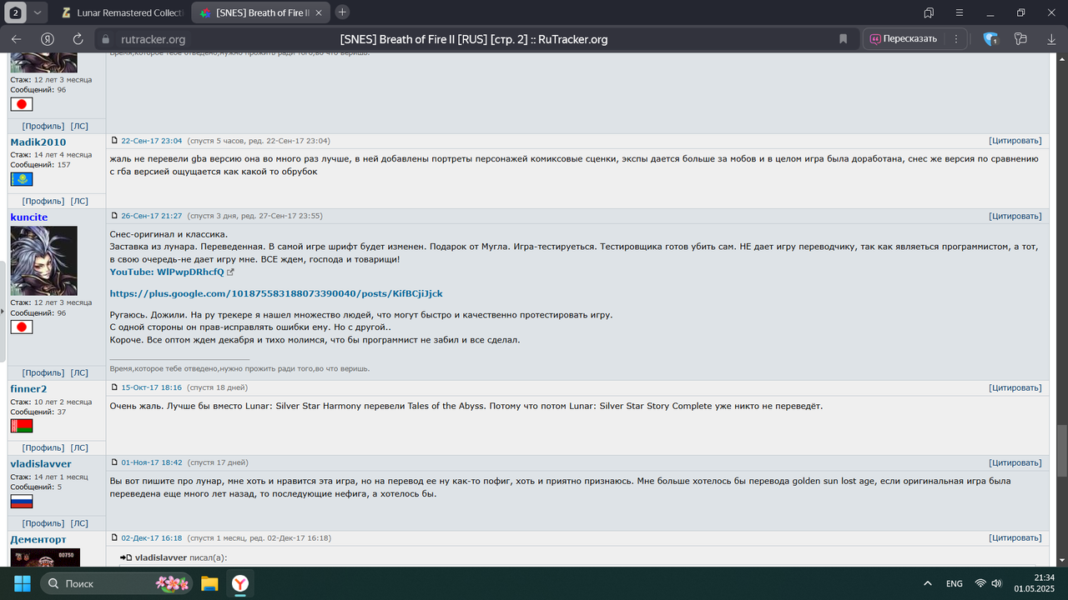Open the Wi-Fi network tray icon
This screenshot has width=1068, height=600.
point(980,583)
